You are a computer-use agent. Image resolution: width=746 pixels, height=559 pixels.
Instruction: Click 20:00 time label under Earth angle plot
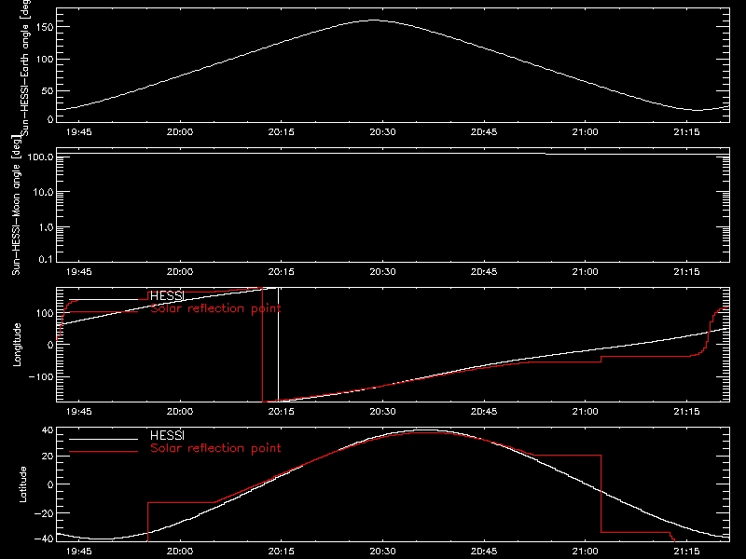(180, 132)
